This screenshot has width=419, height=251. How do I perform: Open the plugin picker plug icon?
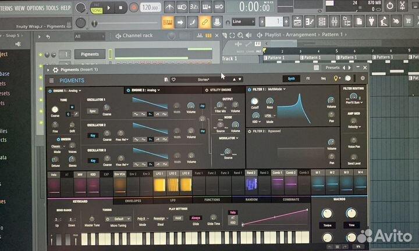(371, 21)
